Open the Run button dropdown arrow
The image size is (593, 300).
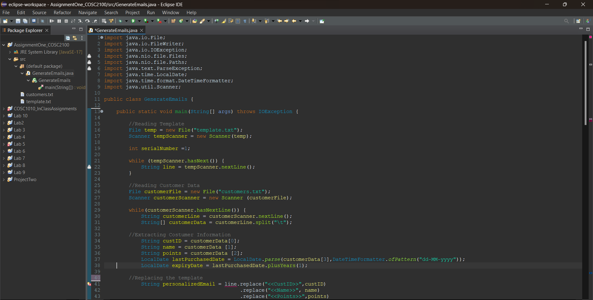(139, 21)
